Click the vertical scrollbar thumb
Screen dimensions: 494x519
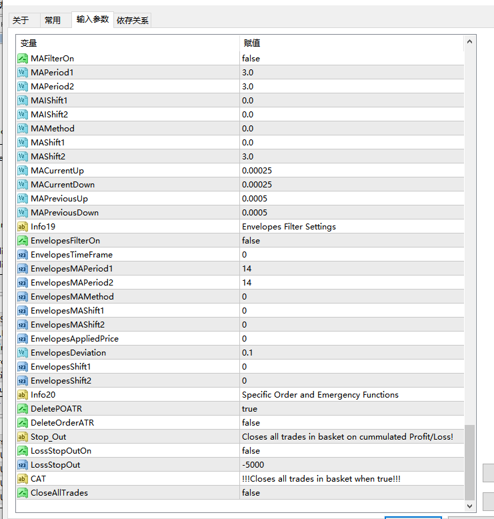[469, 462]
